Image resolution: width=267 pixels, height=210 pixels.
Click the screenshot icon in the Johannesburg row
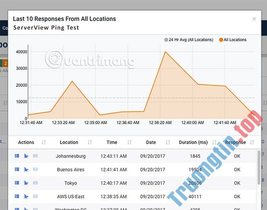click(35, 156)
